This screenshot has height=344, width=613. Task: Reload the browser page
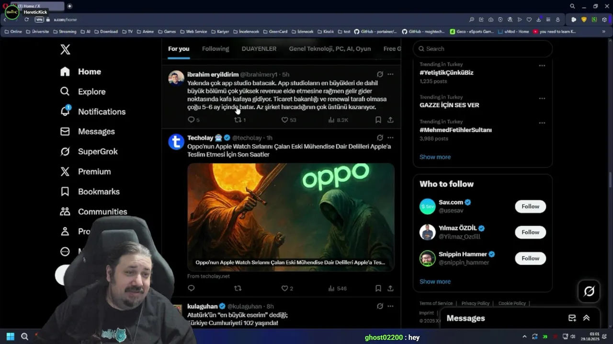26,20
